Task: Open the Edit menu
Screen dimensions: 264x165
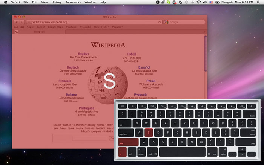Action: tap(35, 2)
